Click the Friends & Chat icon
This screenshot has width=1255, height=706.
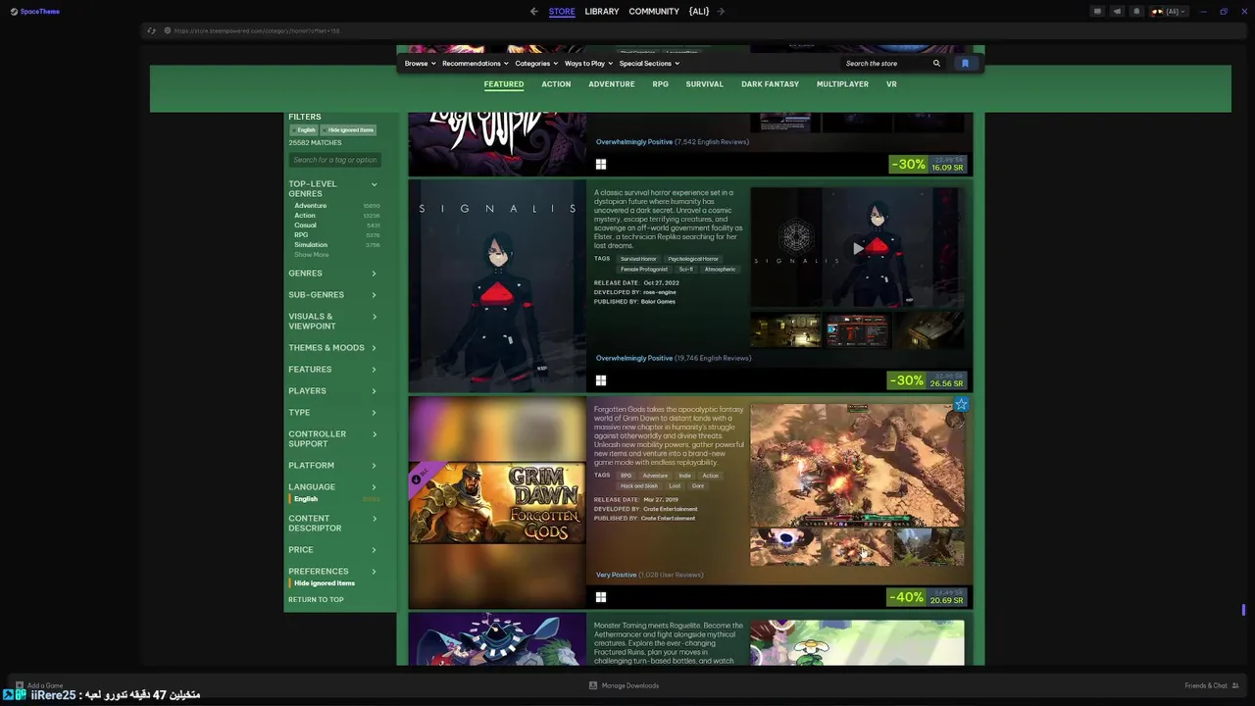(x=1235, y=685)
